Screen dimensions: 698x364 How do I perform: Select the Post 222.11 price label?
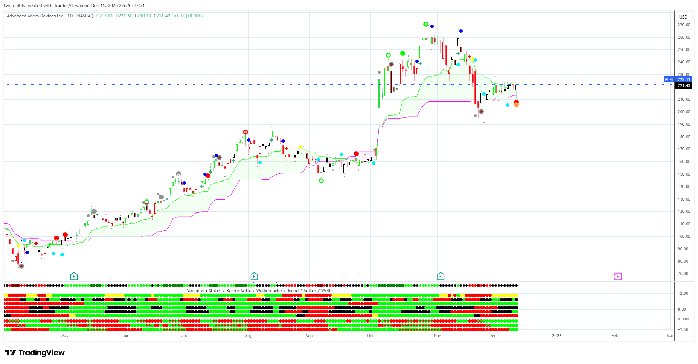tap(678, 79)
